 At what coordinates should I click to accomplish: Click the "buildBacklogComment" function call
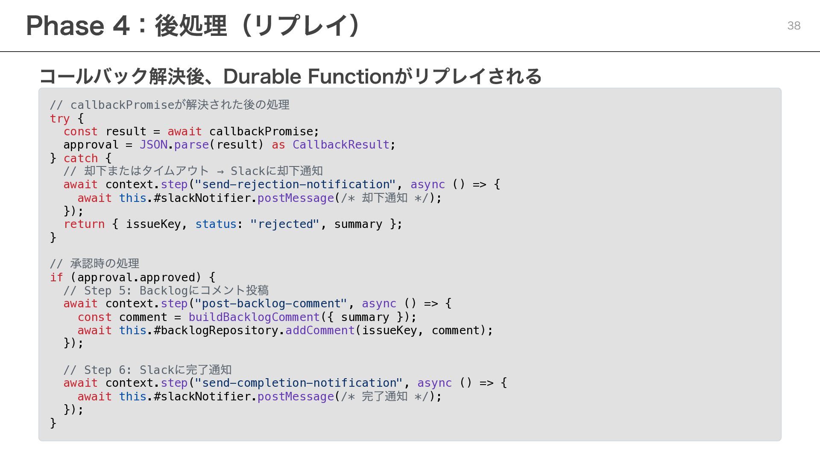(254, 317)
